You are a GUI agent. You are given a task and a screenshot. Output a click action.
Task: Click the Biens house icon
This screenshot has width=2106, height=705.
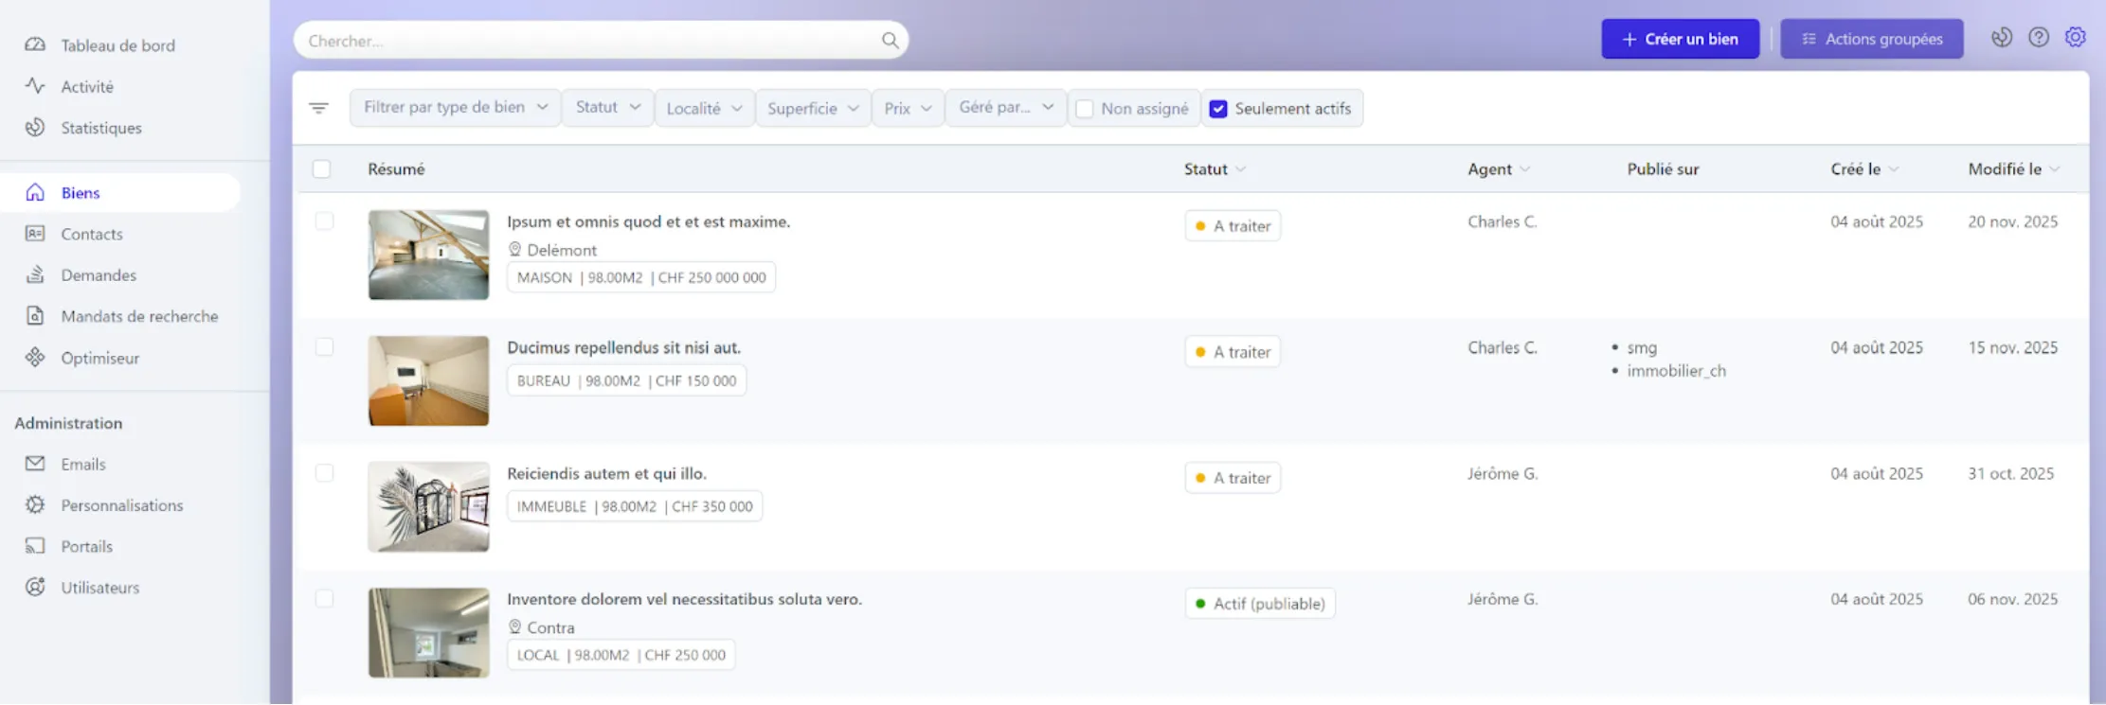pyautogui.click(x=35, y=192)
